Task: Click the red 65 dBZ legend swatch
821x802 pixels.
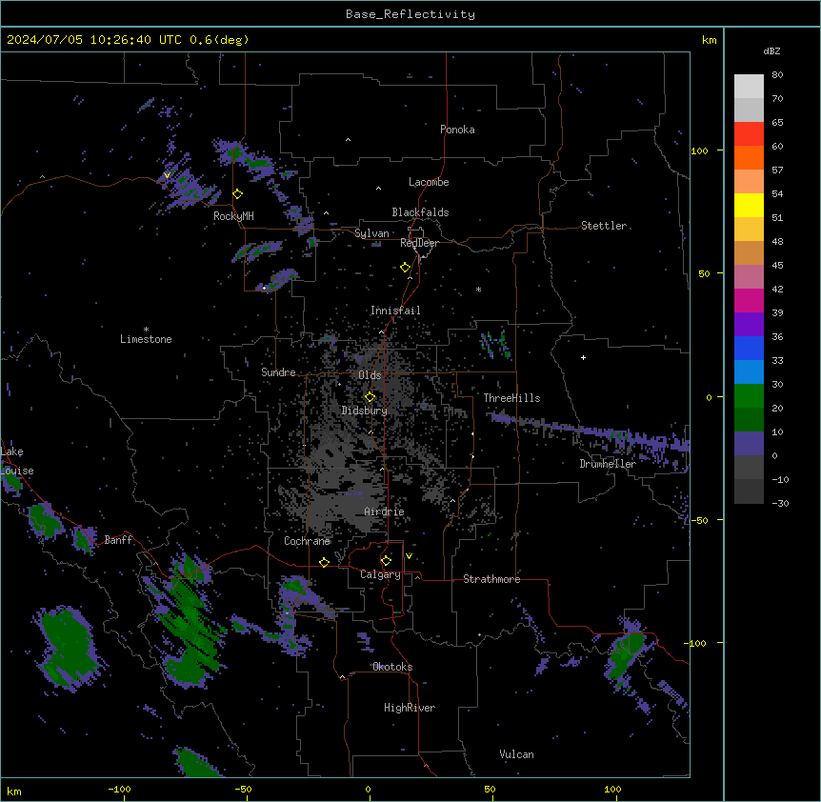Action: [749, 133]
